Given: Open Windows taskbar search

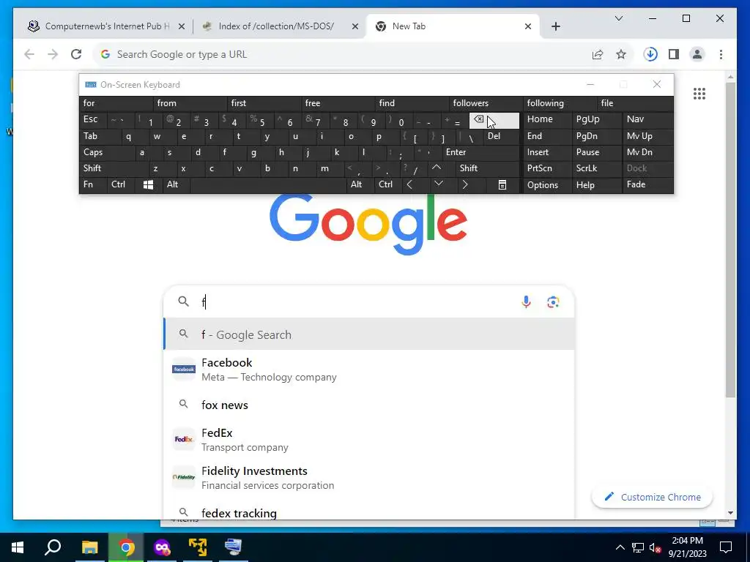Looking at the screenshot, I should tap(53, 547).
